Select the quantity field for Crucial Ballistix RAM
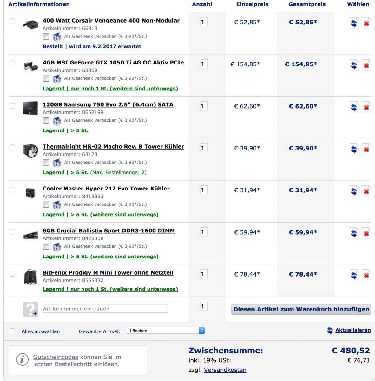375x381 pixels. click(x=204, y=232)
